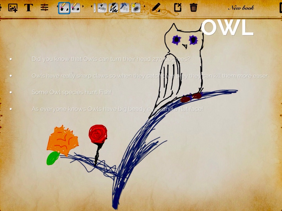Screen dimensions: 282x211
Task: Open the tool settings sliders icon
Action: click(x=44, y=8)
